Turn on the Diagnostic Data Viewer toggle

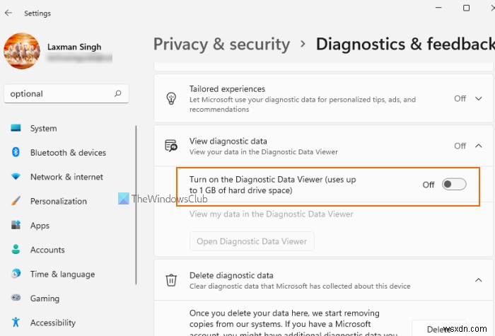click(x=454, y=185)
